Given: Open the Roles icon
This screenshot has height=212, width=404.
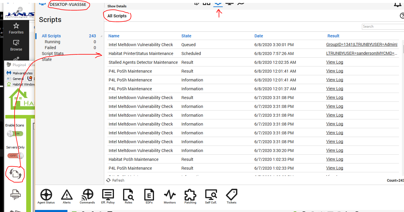Looking at the screenshot, I should point(128,195).
